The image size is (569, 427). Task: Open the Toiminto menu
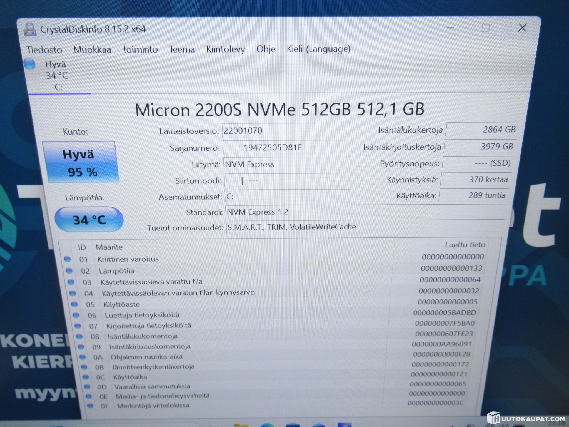pyautogui.click(x=140, y=49)
